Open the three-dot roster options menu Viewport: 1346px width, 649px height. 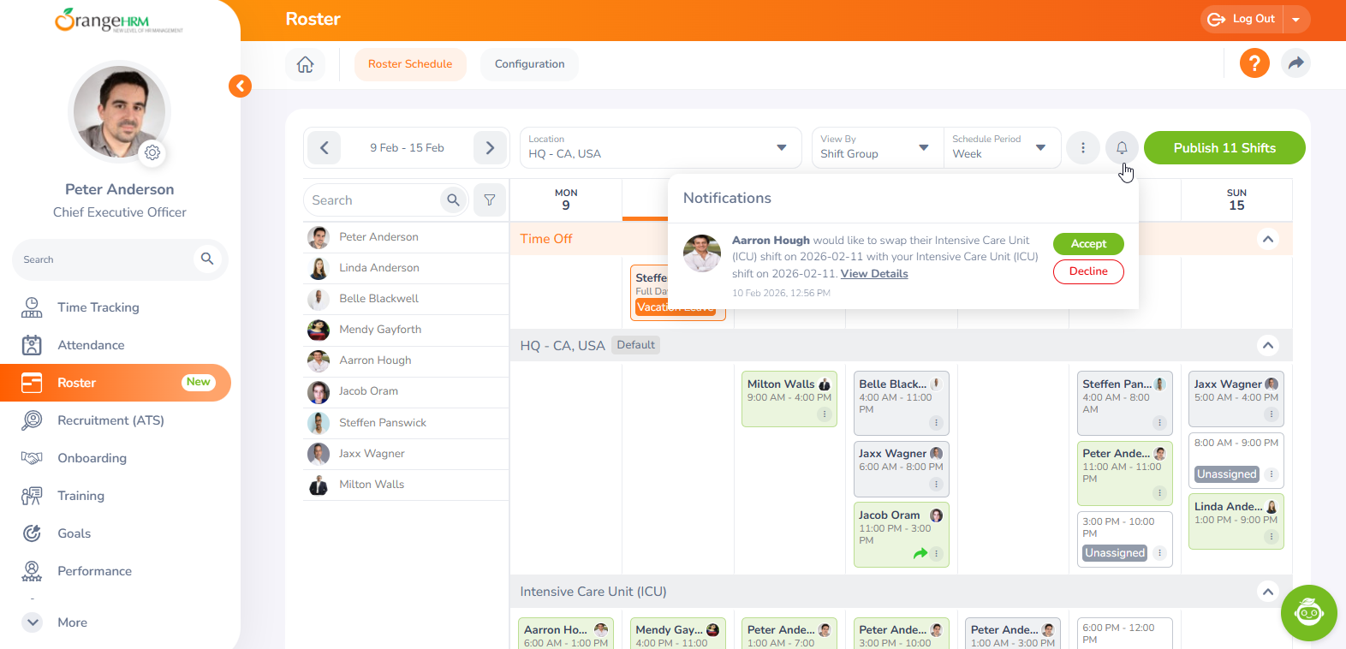[1082, 148]
